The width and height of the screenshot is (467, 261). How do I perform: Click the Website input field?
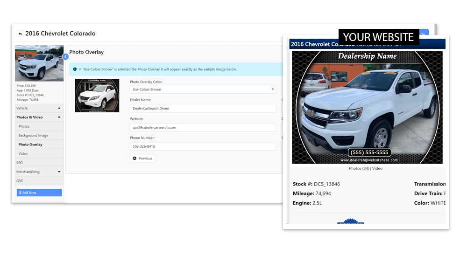(x=203, y=127)
